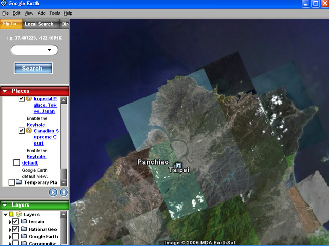Expand the Community layer folder
The image size is (329, 246).
(x=10, y=244)
